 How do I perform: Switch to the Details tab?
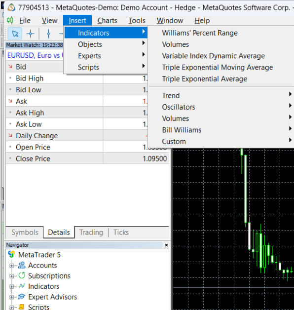coord(59,232)
